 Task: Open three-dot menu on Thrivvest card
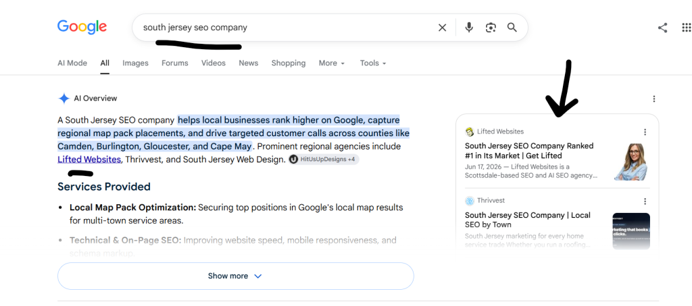pos(645,202)
